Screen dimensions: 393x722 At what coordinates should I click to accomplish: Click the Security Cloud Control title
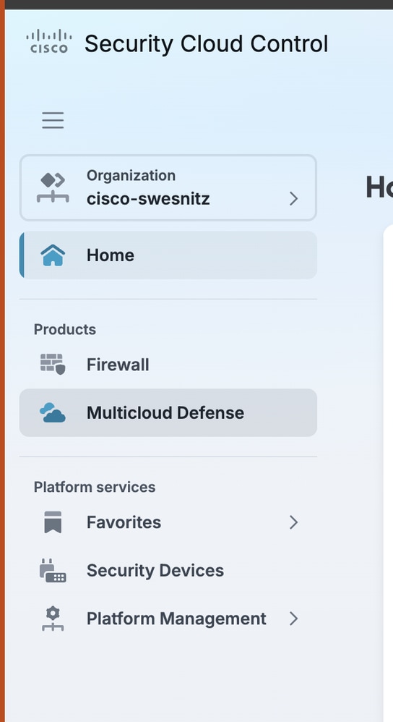click(x=207, y=43)
